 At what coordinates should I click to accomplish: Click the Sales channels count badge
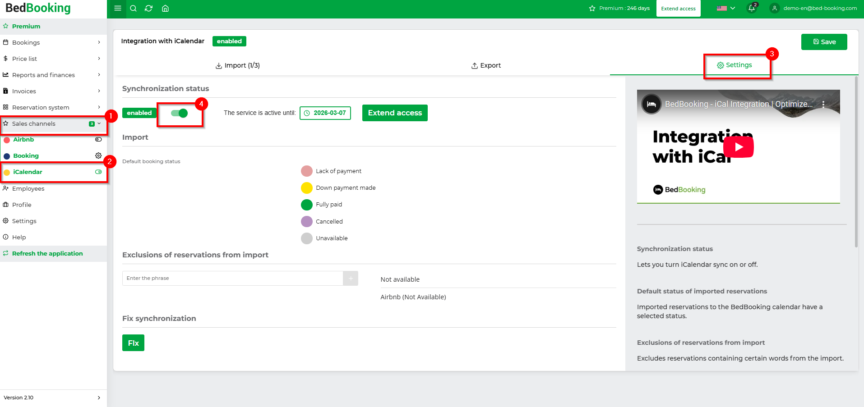[x=92, y=124]
